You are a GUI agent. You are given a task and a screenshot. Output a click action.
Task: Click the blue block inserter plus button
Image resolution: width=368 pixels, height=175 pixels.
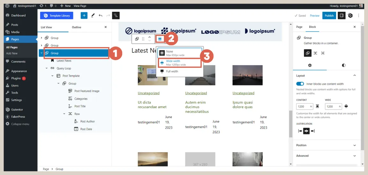pyautogui.click(x=84, y=16)
